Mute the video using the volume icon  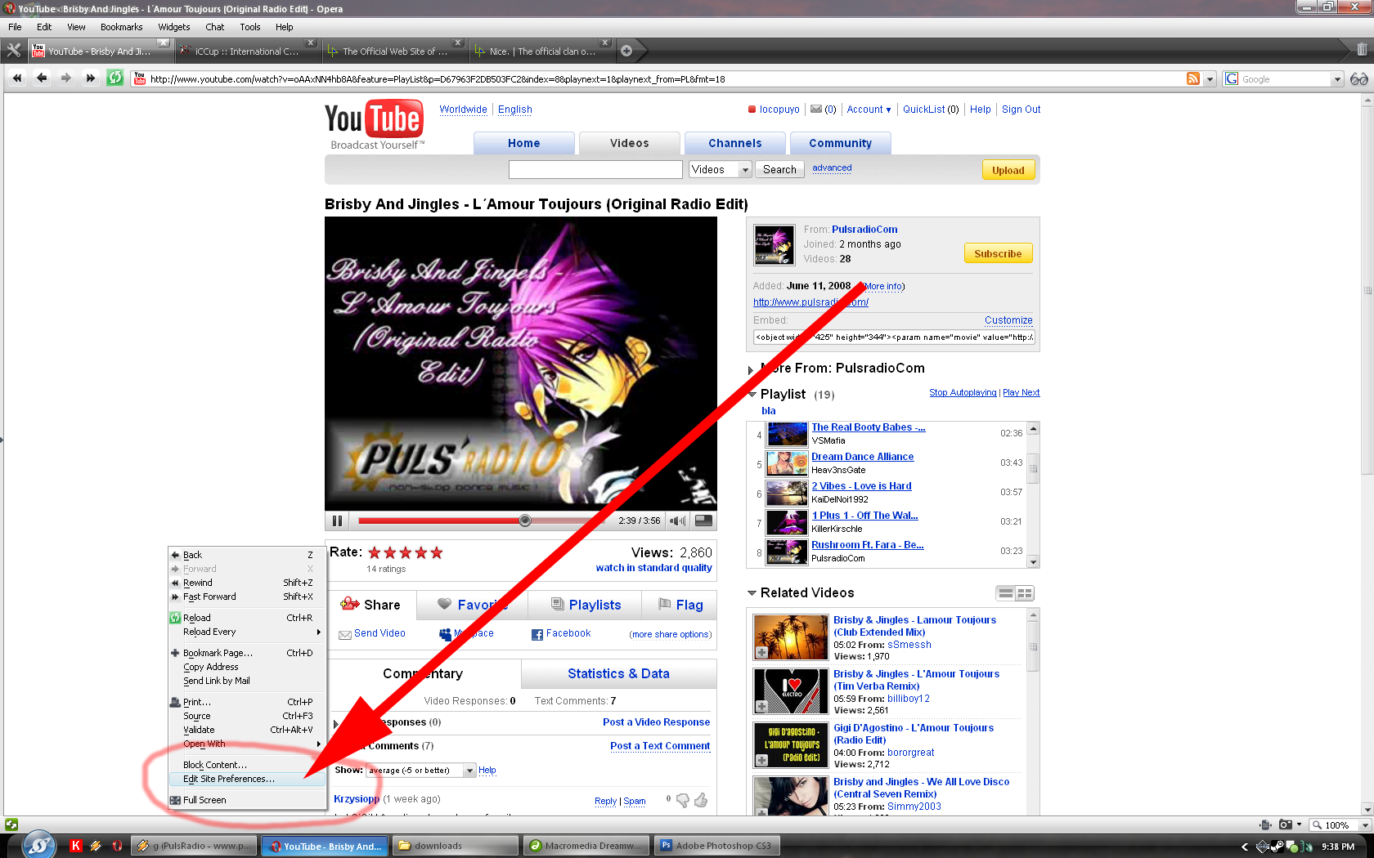click(677, 521)
